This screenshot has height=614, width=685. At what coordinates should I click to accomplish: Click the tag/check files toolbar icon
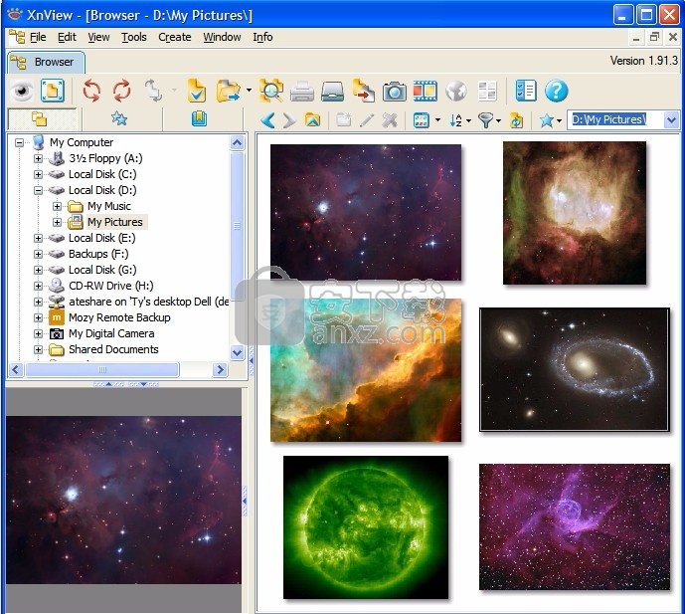pos(196,91)
